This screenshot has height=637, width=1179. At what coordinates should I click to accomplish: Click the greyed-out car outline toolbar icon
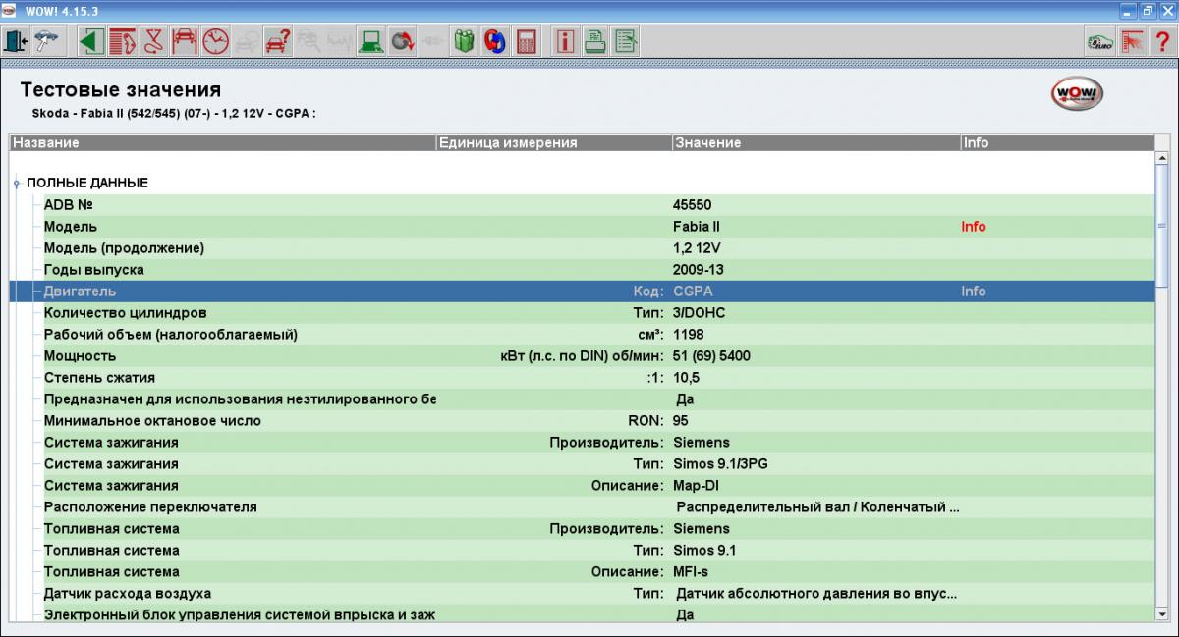tap(246, 41)
